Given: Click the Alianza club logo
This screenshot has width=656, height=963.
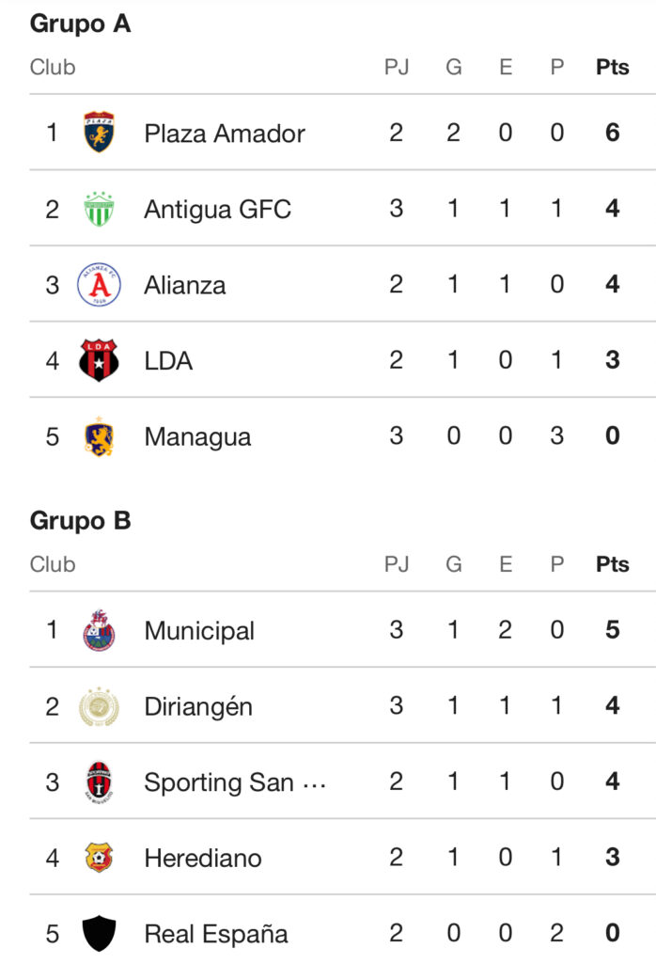Looking at the screenshot, I should 99,285.
